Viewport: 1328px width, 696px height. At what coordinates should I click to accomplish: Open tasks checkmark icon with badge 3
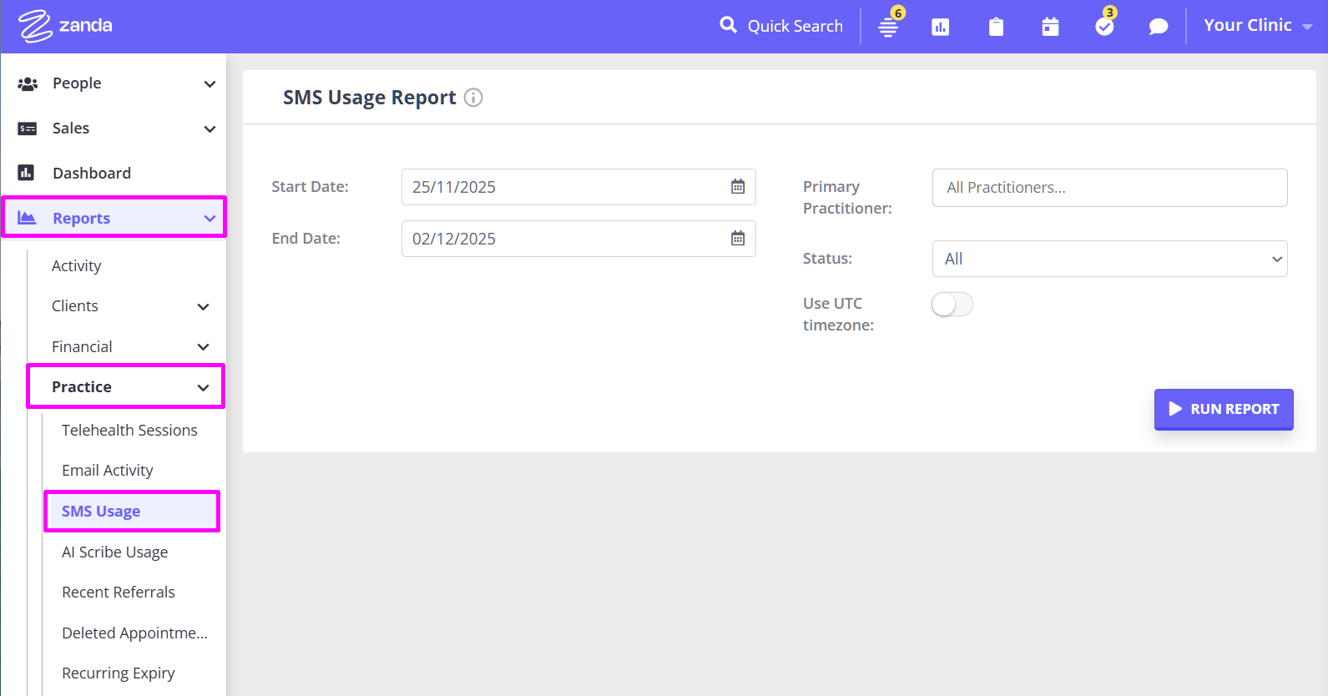click(x=1104, y=27)
